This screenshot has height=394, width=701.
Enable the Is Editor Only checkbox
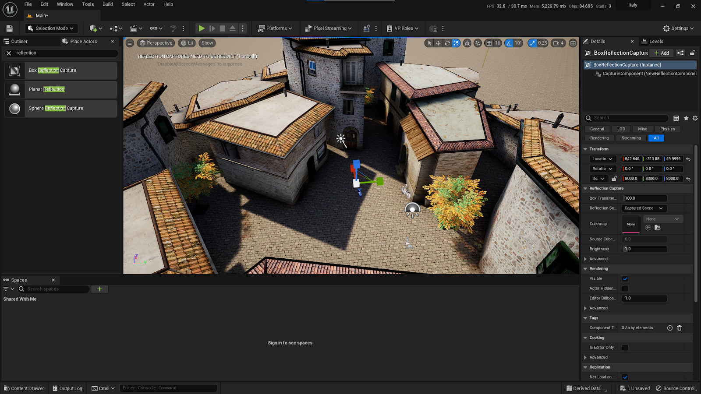coord(625,348)
